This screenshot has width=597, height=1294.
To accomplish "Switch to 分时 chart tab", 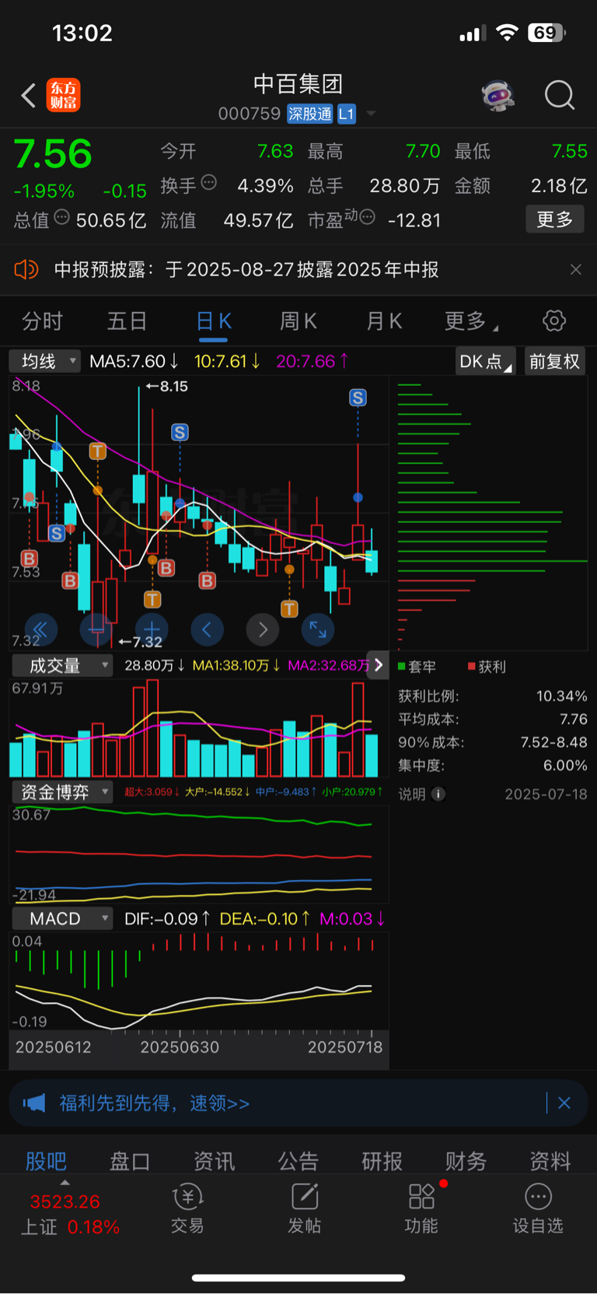I will point(42,321).
